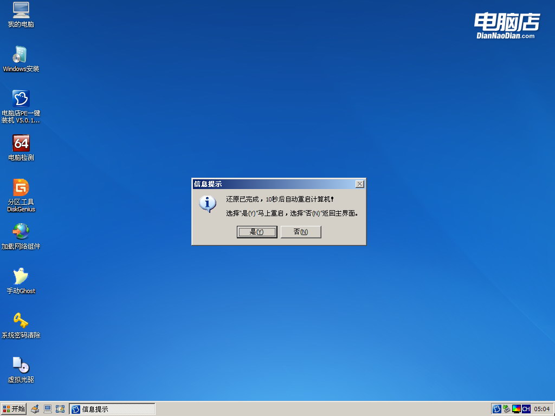Open 我的电脑 desktop icon
This screenshot has width=555, height=416.
click(x=21, y=10)
